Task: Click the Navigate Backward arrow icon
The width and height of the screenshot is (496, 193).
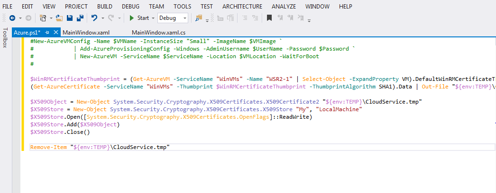Action: pos(12,18)
